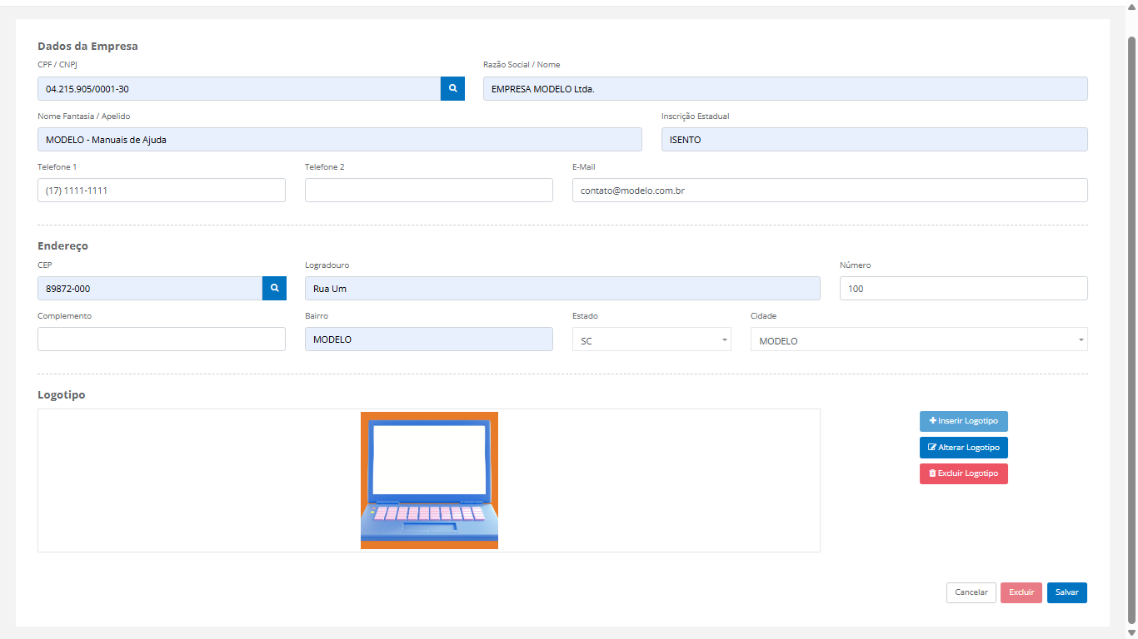
Task: Select the Nome Fantasia / Apelido field
Action: [x=339, y=140]
